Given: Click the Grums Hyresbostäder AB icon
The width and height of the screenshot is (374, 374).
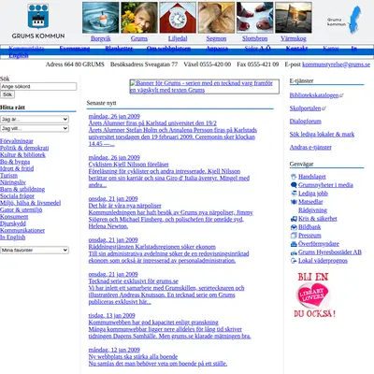Looking at the screenshot, I should 294,252.
